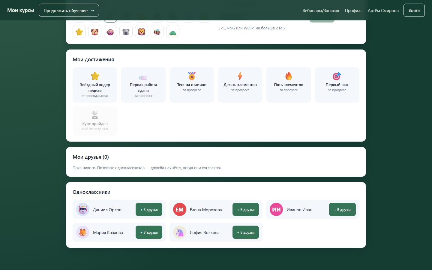Open Елена Морозова's red ЕМ avatar
The image size is (432, 270).
(180, 209)
